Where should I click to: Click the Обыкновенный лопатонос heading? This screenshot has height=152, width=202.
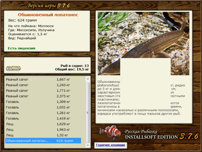[x=48, y=15]
